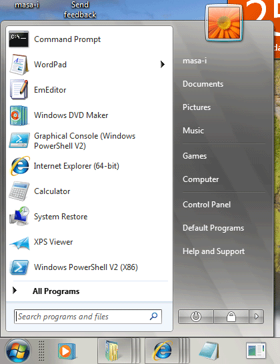The height and width of the screenshot is (364, 280).
Task: Launch EmEditor from the program list
Action: (89, 90)
